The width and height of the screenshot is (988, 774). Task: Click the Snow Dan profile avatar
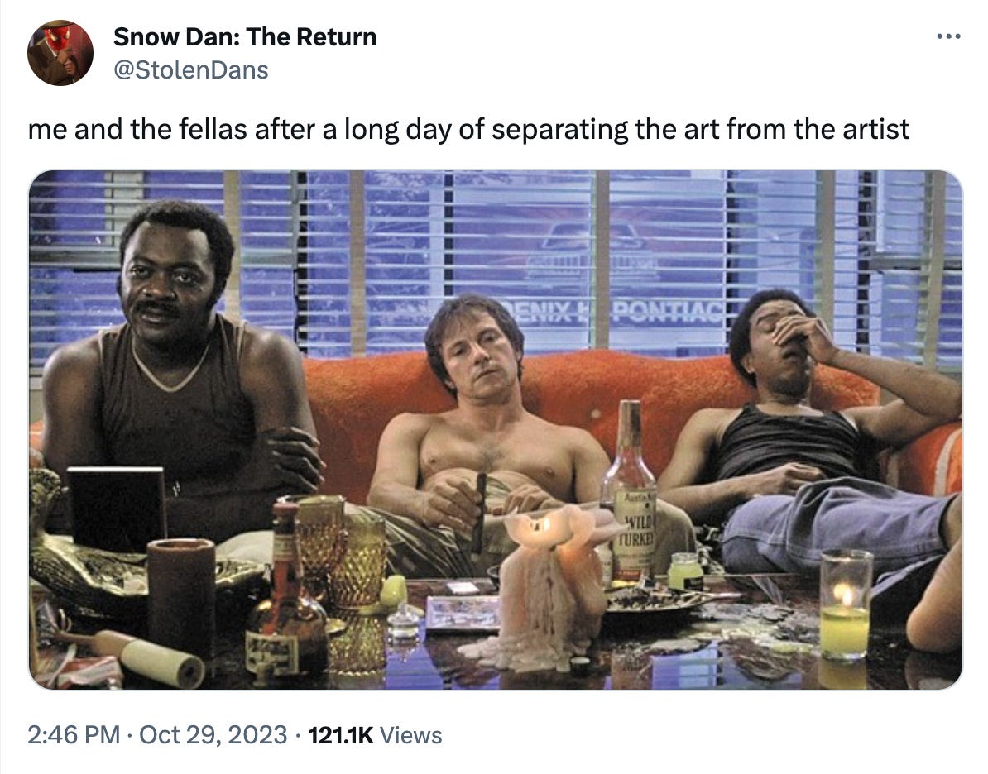click(60, 53)
